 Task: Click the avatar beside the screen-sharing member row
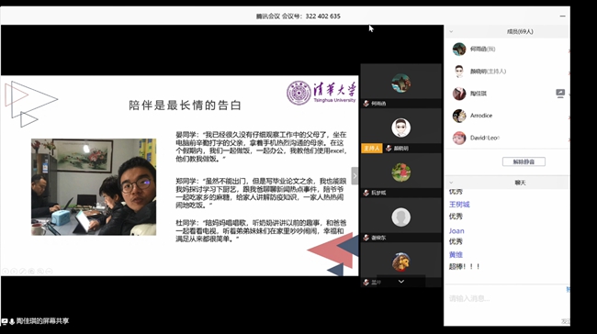click(459, 94)
